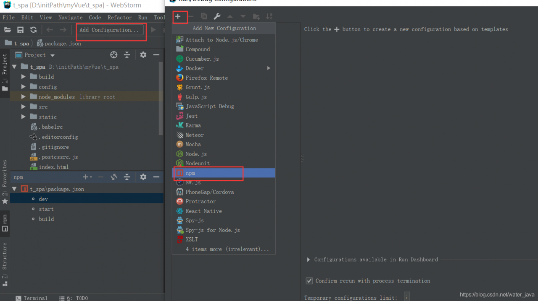Viewport: 538px width, 301px height.
Task: Select JavaScript Debug configuration type
Action: click(224, 106)
